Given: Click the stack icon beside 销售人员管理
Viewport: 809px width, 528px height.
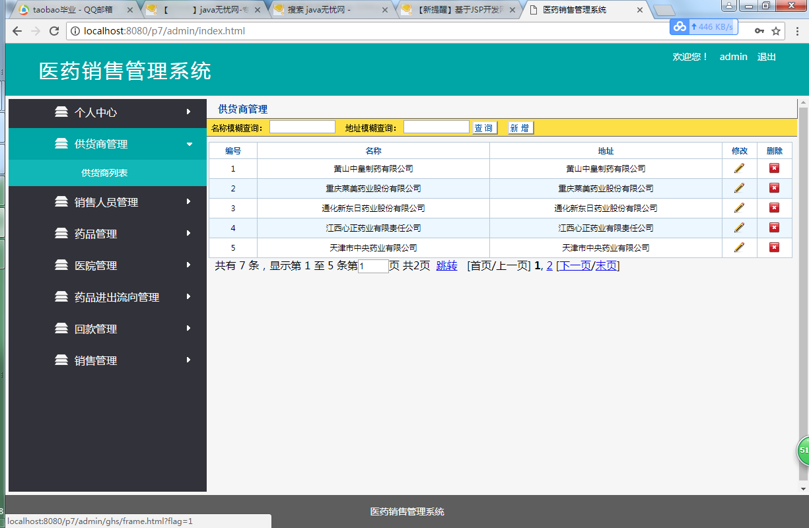Looking at the screenshot, I should click(61, 202).
